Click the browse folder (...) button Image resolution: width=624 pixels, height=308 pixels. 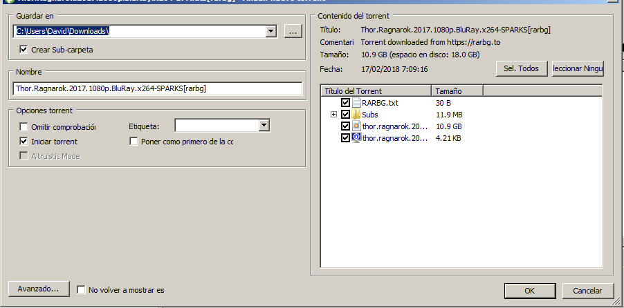293,31
